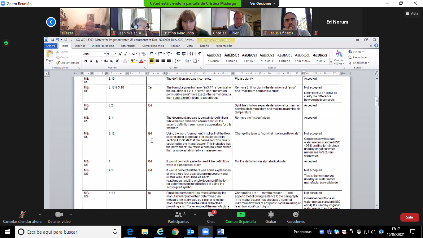Image resolution: width=423 pixels, height=238 pixels.
Task: Start recording with the Grabar button
Action: (x=271, y=215)
